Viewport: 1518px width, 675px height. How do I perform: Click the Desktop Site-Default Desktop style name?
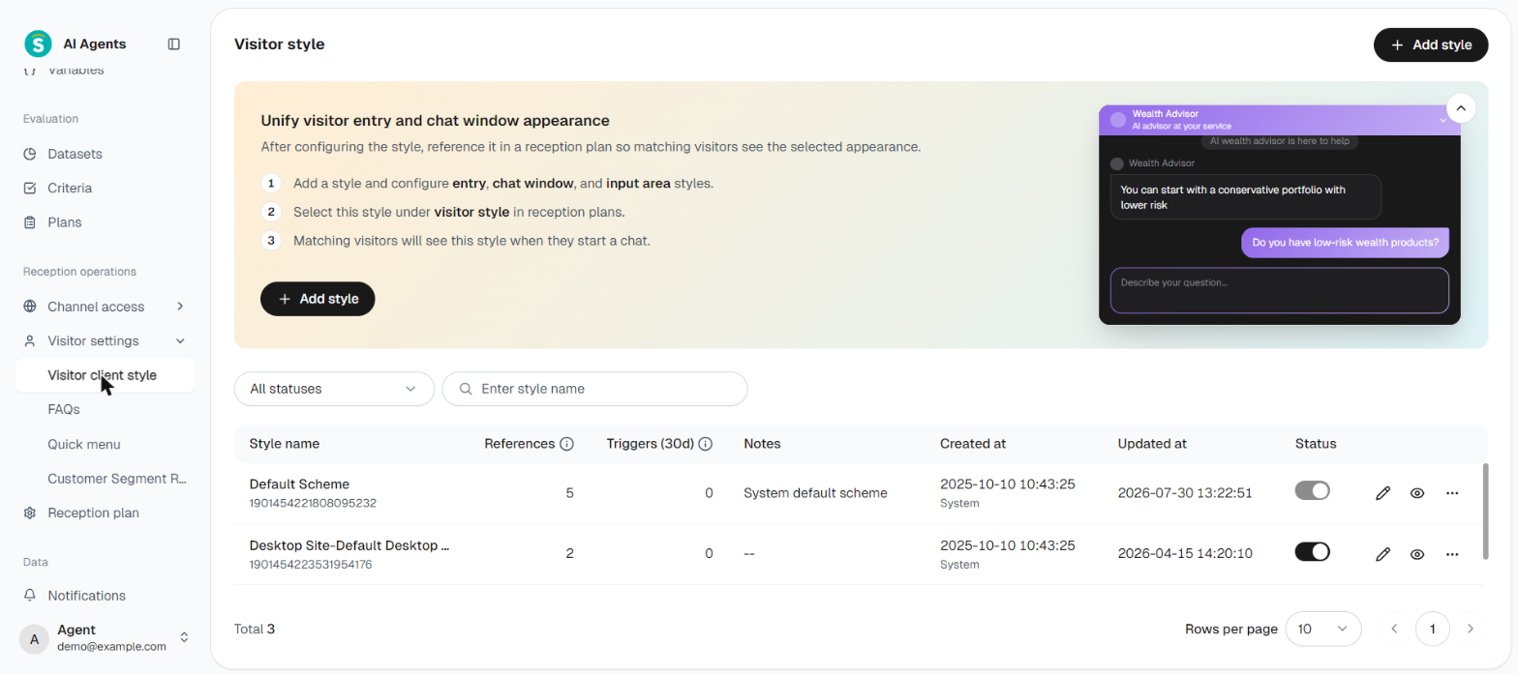tap(349, 545)
